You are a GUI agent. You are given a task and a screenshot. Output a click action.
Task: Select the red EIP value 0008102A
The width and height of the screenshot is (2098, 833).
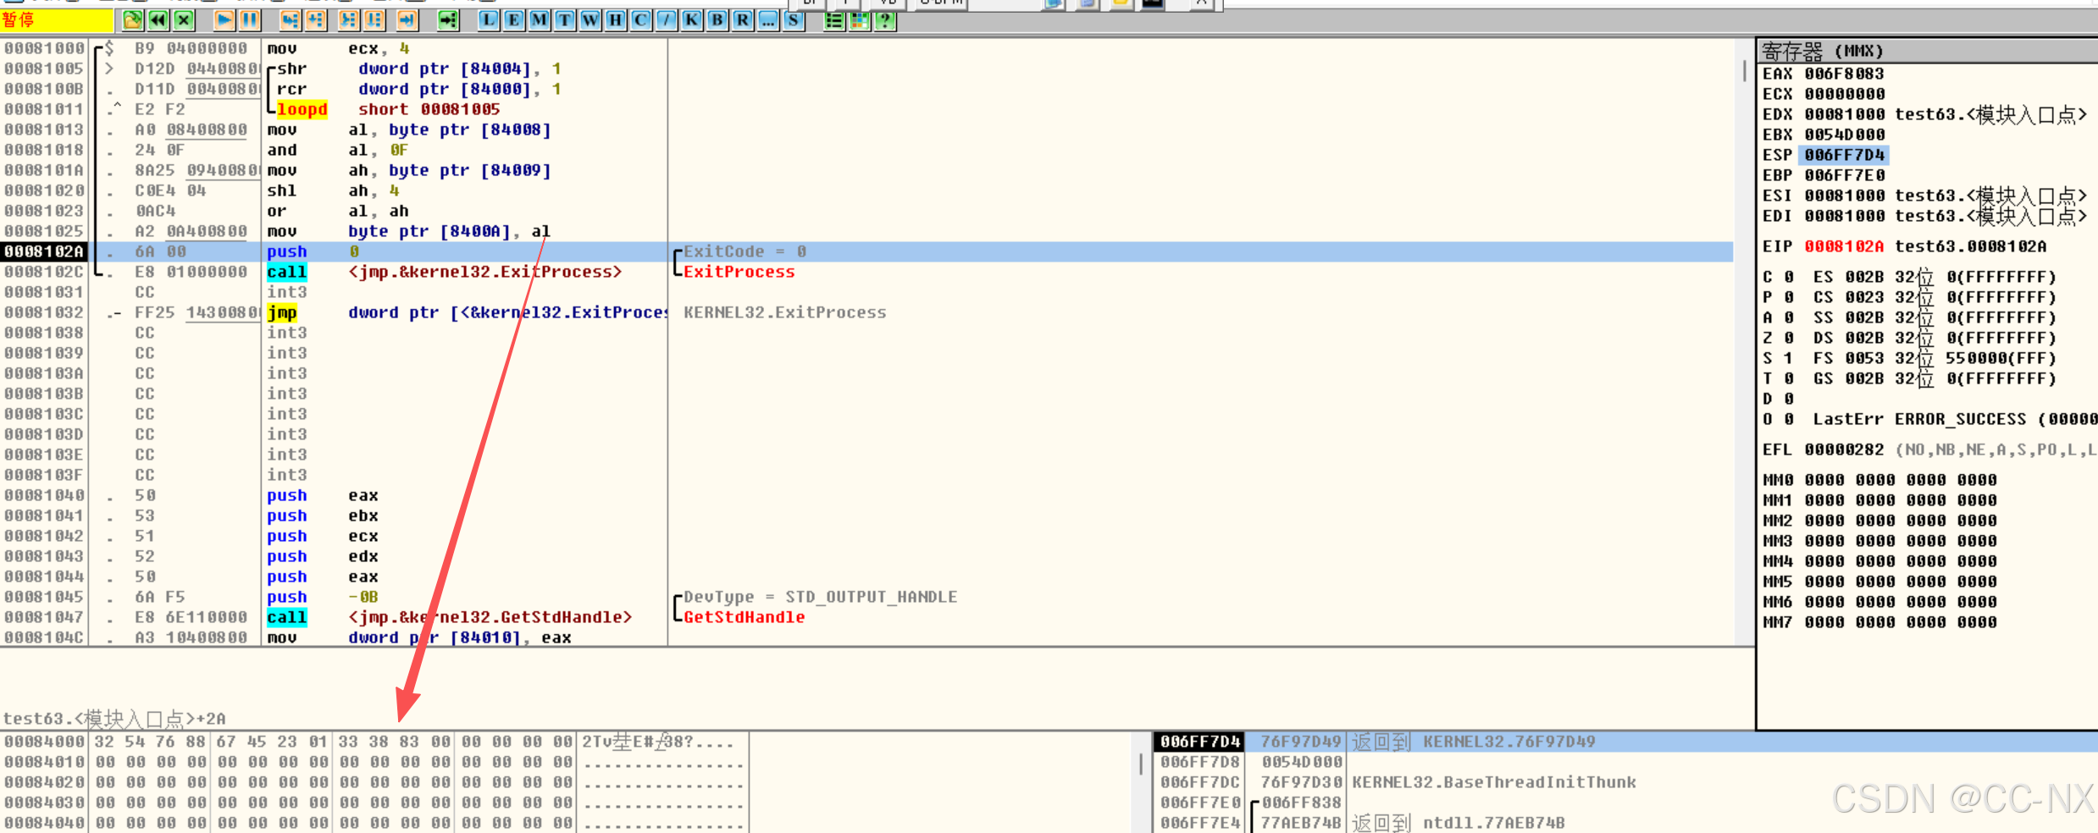tap(1844, 246)
